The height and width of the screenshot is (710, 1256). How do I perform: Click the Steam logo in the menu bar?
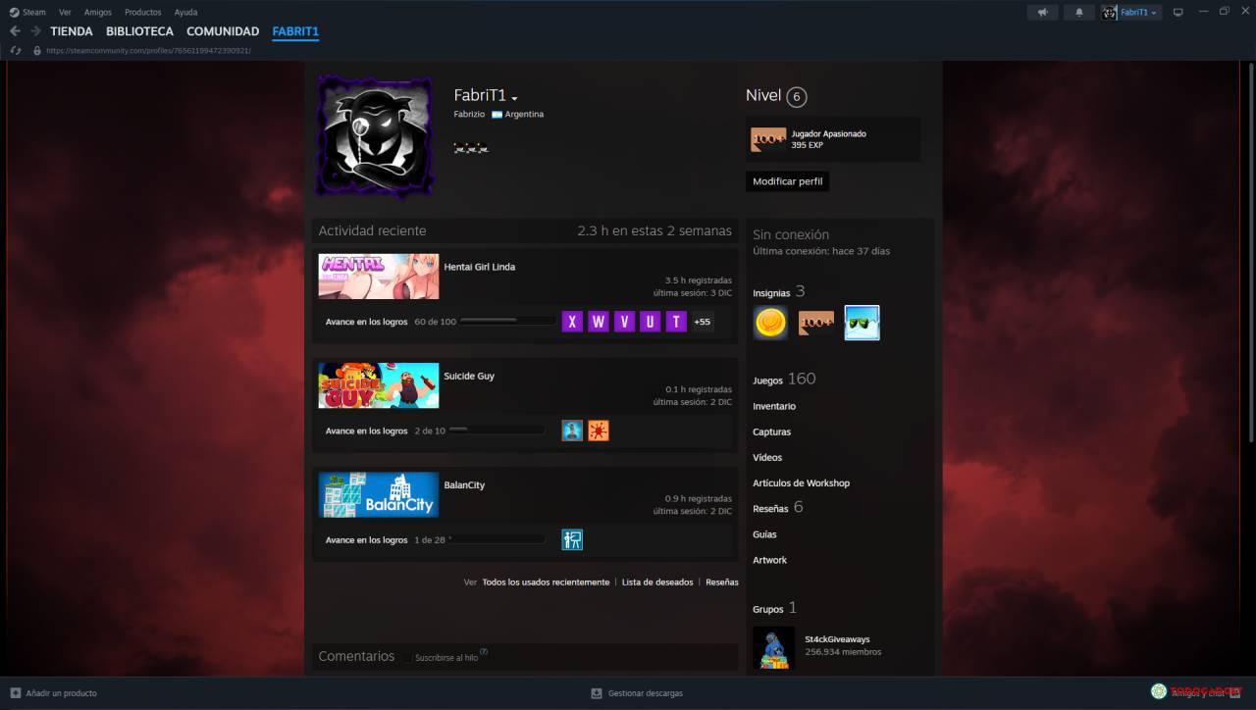(x=14, y=12)
